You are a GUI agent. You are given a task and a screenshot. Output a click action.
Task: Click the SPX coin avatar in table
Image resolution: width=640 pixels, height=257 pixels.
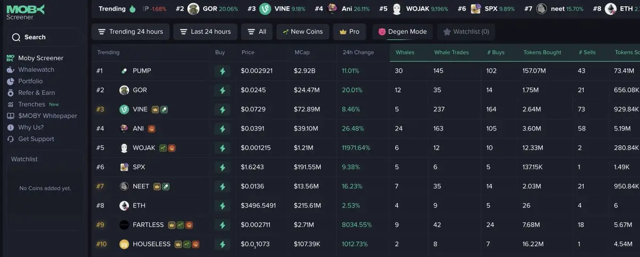pyautogui.click(x=124, y=167)
